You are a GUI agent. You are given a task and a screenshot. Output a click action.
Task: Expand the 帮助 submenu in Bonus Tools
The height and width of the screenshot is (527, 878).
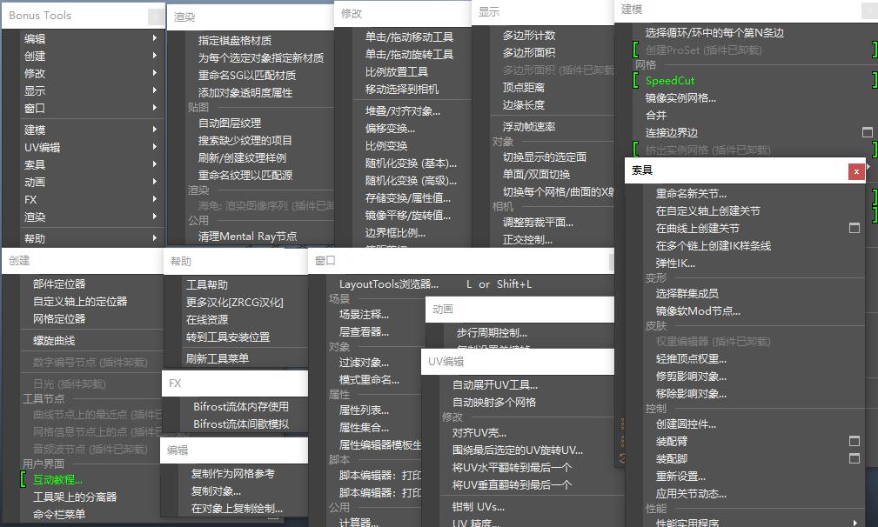pyautogui.click(x=155, y=238)
